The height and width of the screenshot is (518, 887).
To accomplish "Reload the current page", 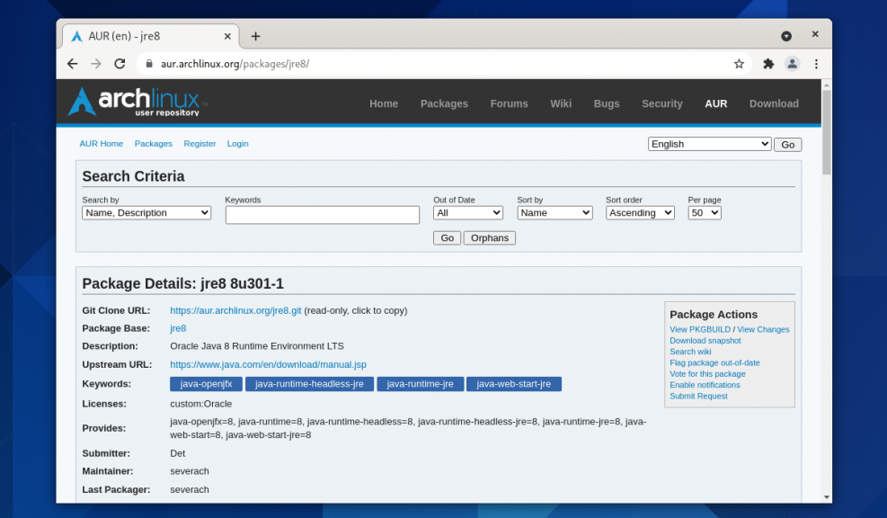I will [x=120, y=64].
